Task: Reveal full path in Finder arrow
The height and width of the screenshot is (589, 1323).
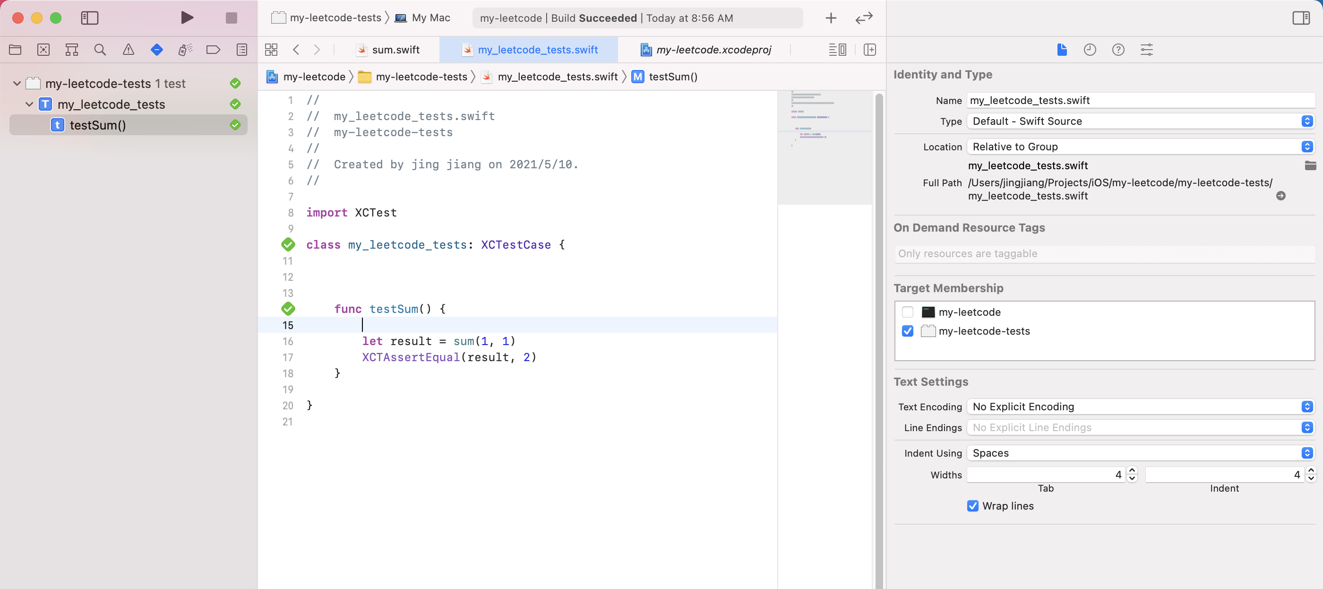Action: [x=1281, y=196]
